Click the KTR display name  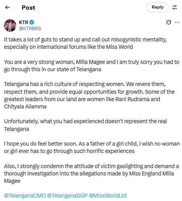click(24, 22)
